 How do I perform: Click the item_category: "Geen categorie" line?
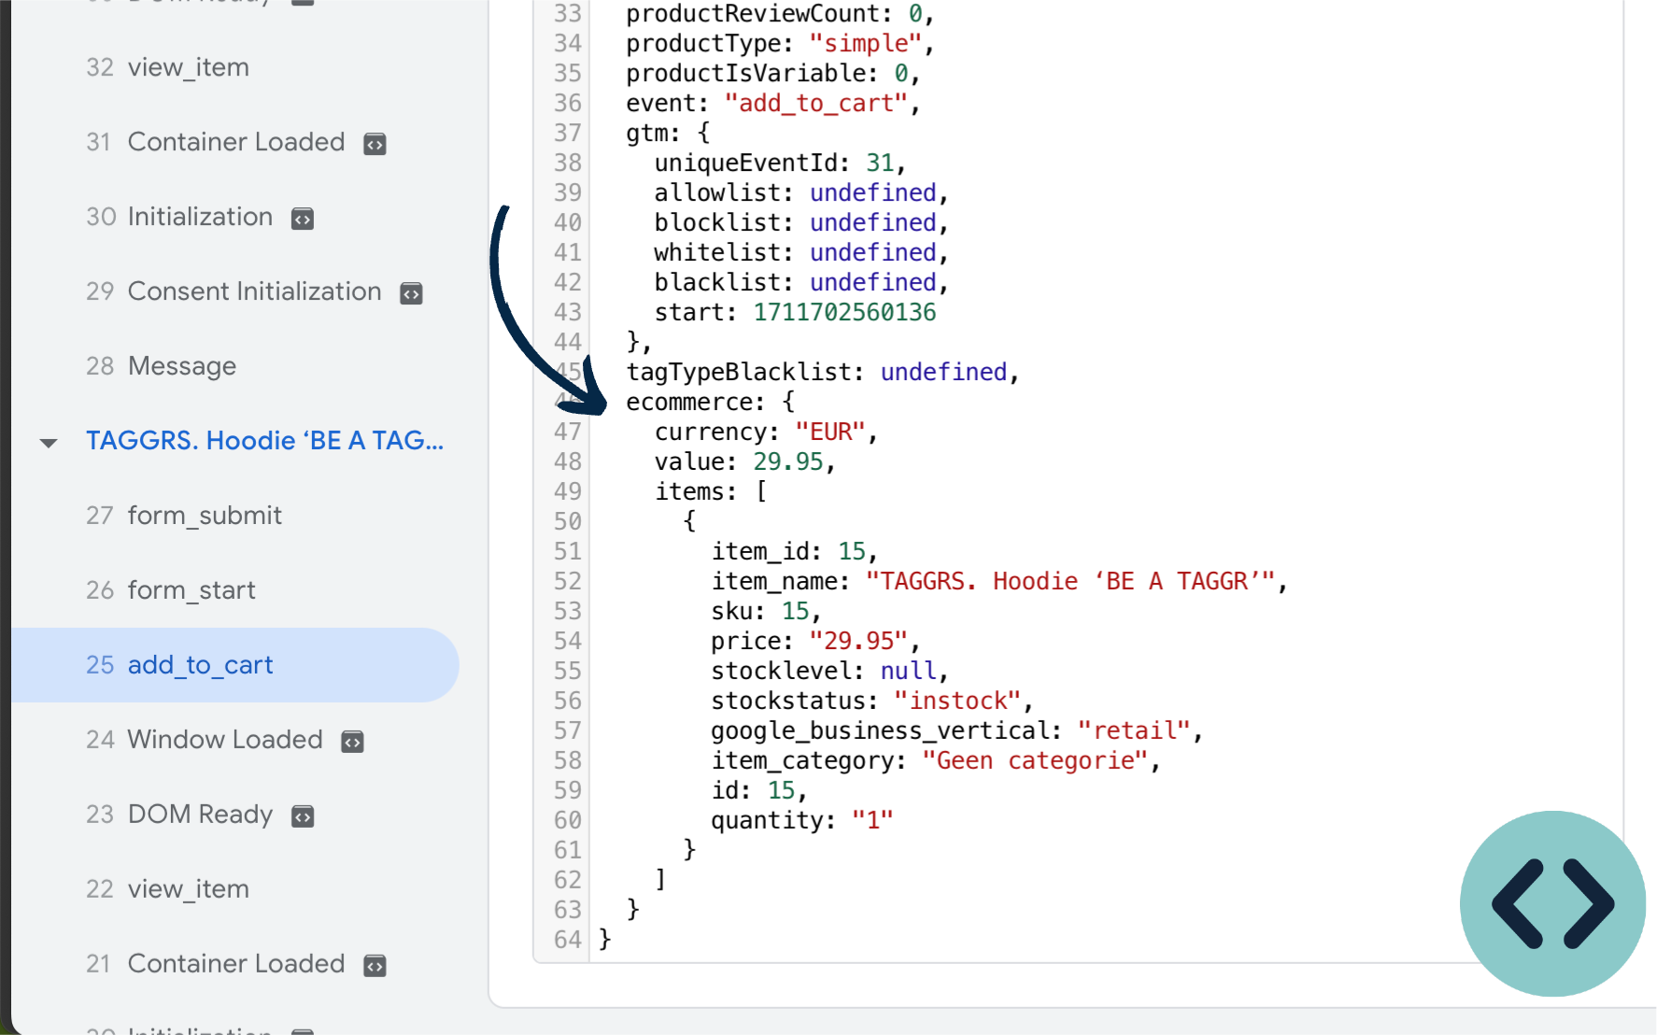point(936,760)
